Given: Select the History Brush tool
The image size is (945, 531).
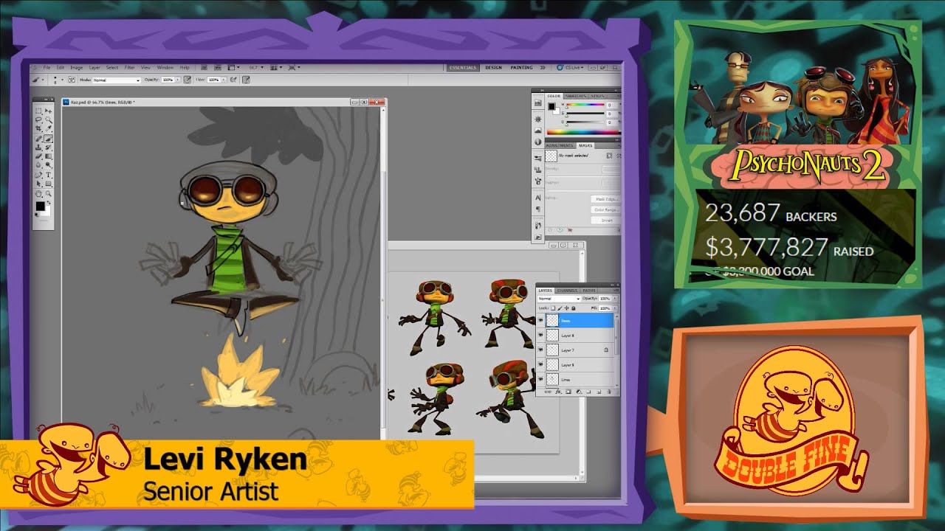Looking at the screenshot, I should (48, 147).
